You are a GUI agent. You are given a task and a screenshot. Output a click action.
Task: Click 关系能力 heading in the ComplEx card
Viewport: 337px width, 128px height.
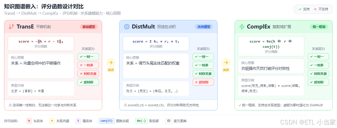coord(318,49)
